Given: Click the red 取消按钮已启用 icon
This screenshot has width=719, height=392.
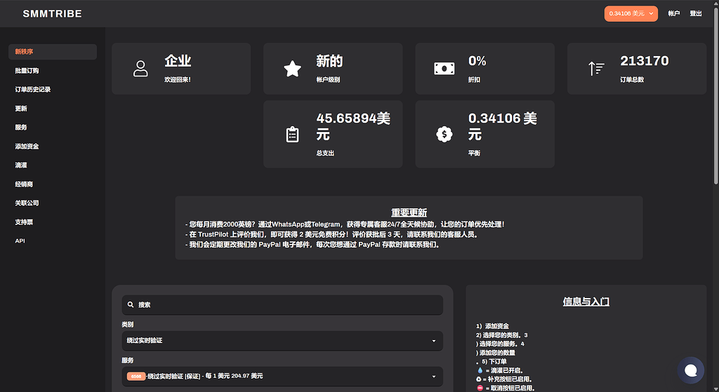Looking at the screenshot, I should click(x=480, y=388).
